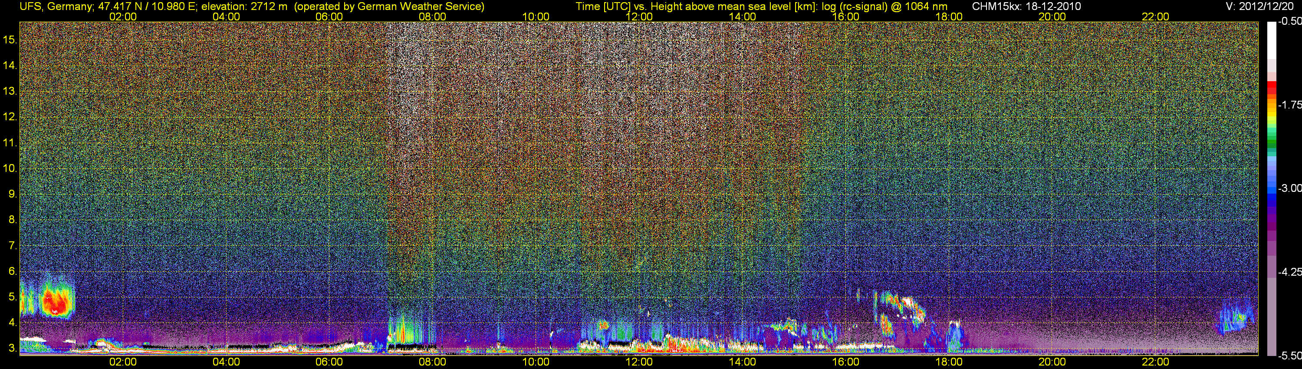Click the 02:00 label on the bottom time axis
1302x369 pixels.
tap(123, 362)
